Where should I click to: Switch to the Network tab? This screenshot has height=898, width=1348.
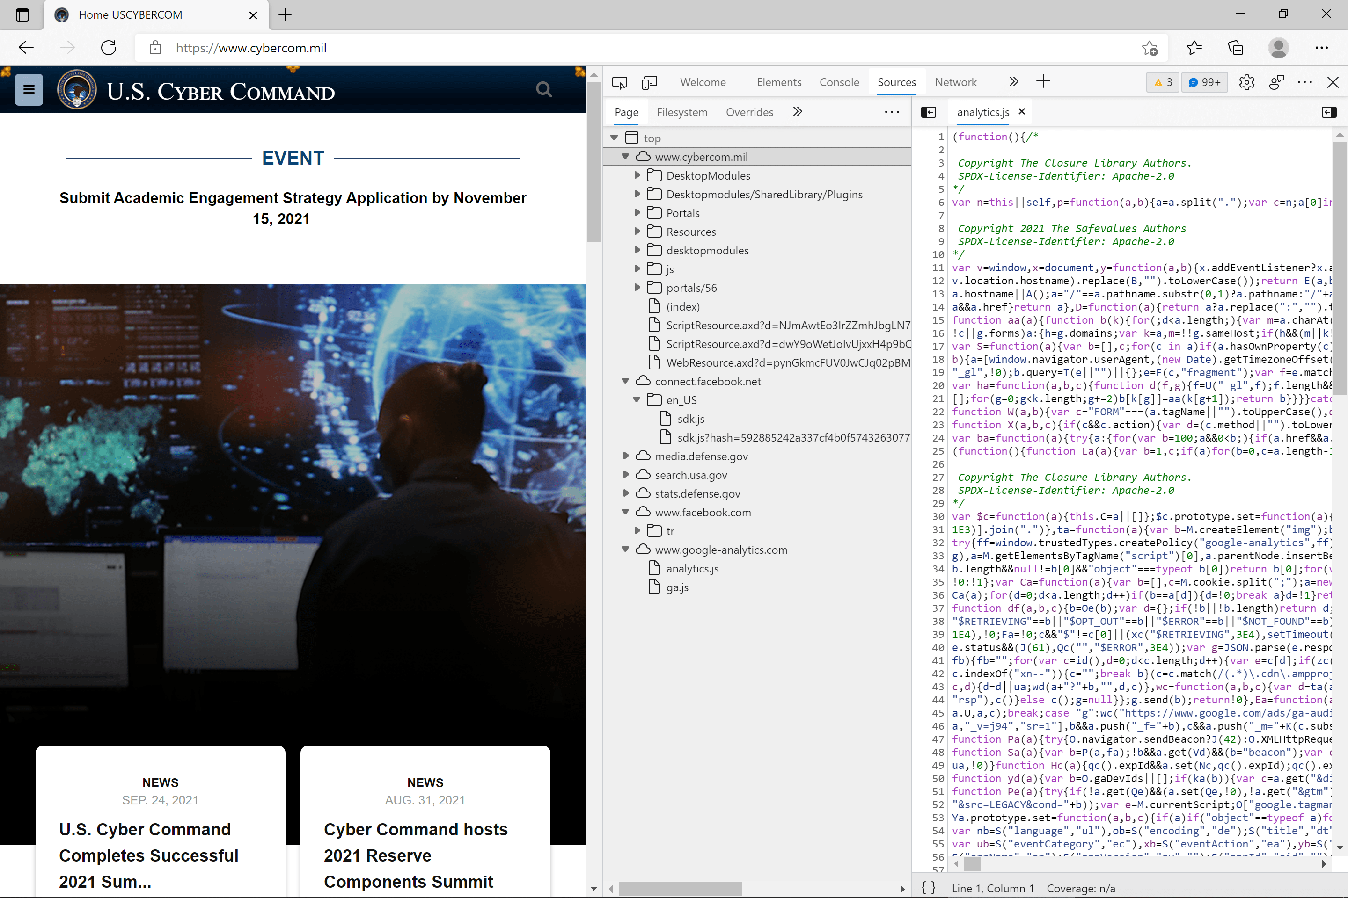point(955,82)
